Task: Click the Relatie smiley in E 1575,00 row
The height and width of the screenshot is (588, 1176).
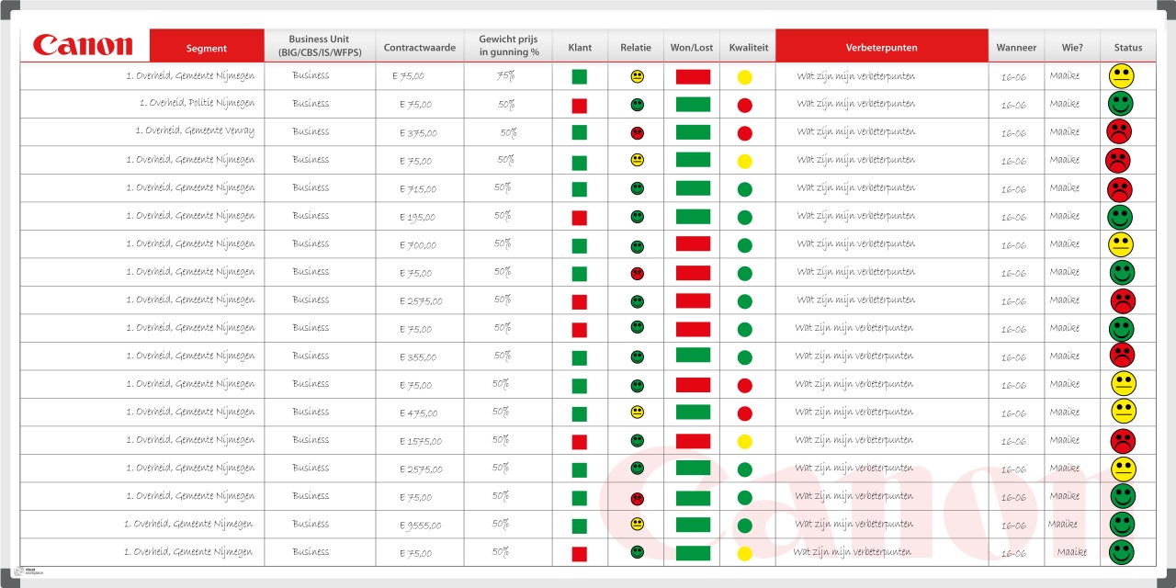Action: pos(638,440)
